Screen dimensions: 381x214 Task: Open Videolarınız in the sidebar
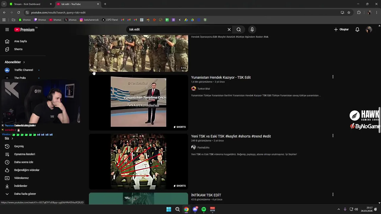coord(21,178)
